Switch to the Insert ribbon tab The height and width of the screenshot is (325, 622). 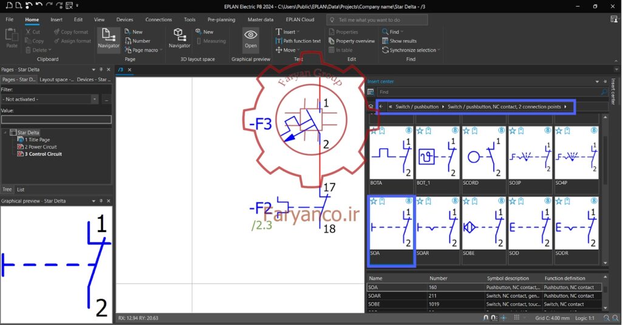click(x=56, y=19)
